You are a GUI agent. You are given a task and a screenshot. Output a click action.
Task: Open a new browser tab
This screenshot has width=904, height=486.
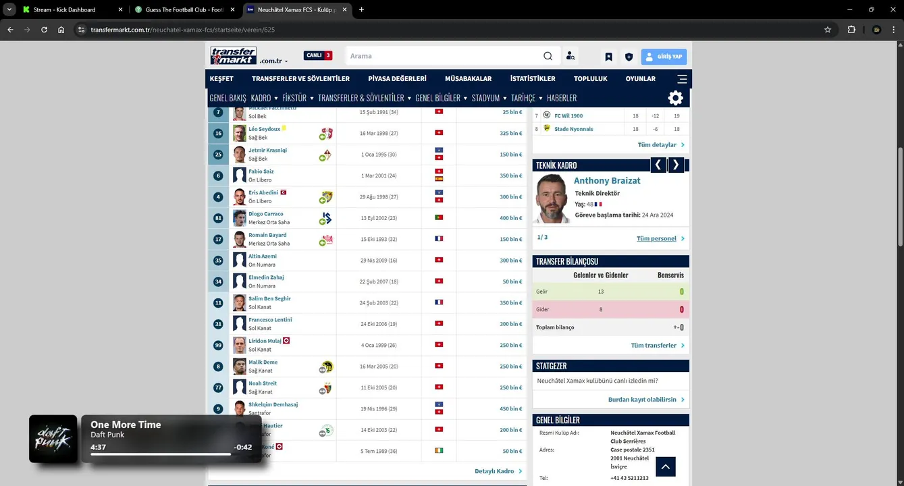[x=361, y=9]
